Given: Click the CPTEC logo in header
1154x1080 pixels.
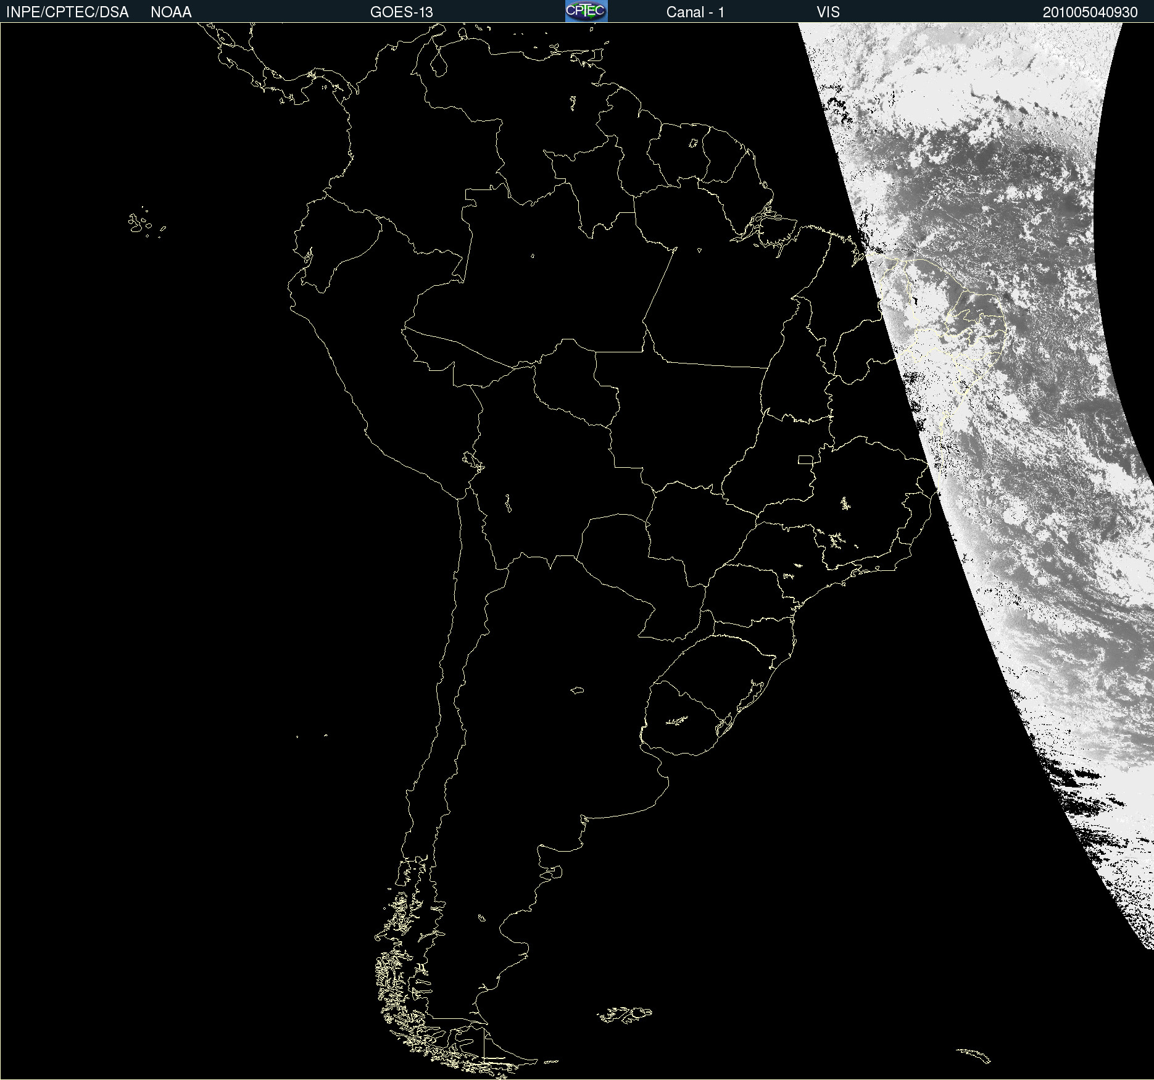Looking at the screenshot, I should coord(586,11).
